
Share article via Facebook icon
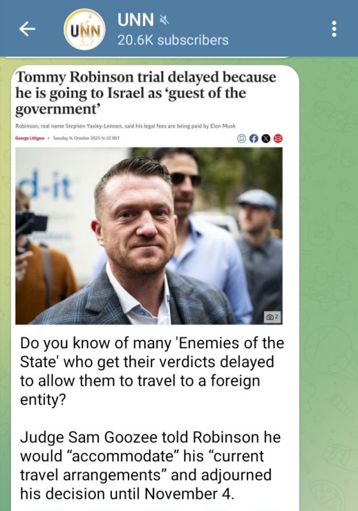tap(254, 139)
